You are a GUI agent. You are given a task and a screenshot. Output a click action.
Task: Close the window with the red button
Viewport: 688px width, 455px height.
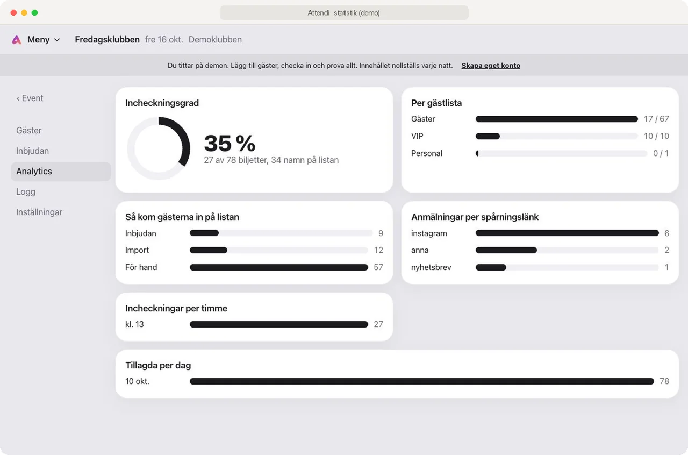click(14, 13)
